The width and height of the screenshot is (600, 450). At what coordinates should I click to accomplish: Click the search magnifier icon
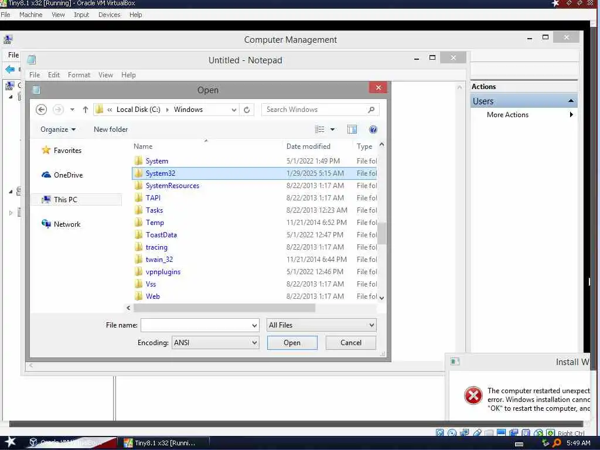371,110
